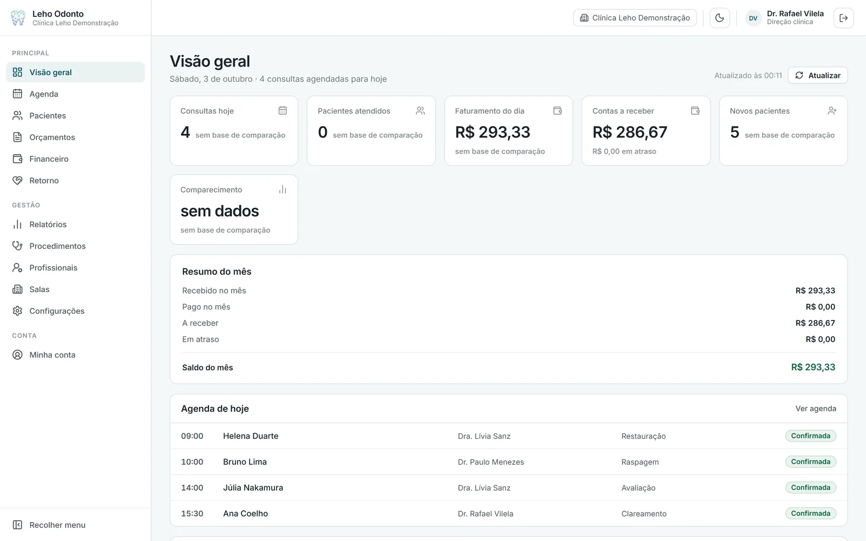Screen dimensions: 866x541
Task: Click the Retorno heart icon in sidebar
Action: (17, 180)
